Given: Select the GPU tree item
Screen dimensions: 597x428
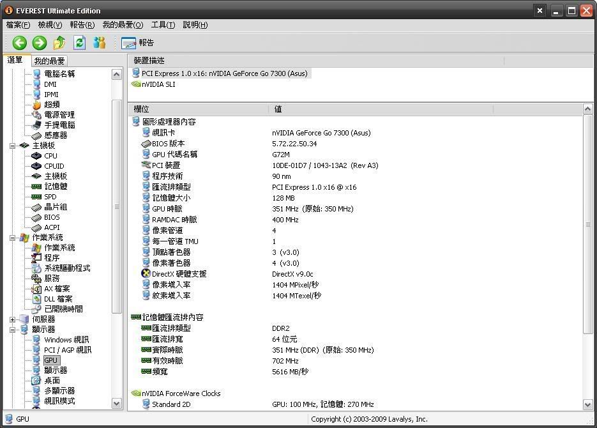Looking at the screenshot, I should click(x=50, y=360).
